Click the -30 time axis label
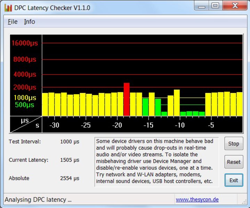The image size is (250, 208). point(54,125)
